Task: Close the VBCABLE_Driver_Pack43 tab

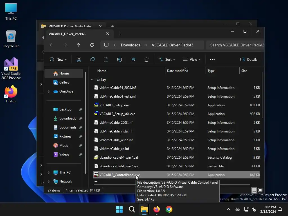Action: tap(108, 34)
